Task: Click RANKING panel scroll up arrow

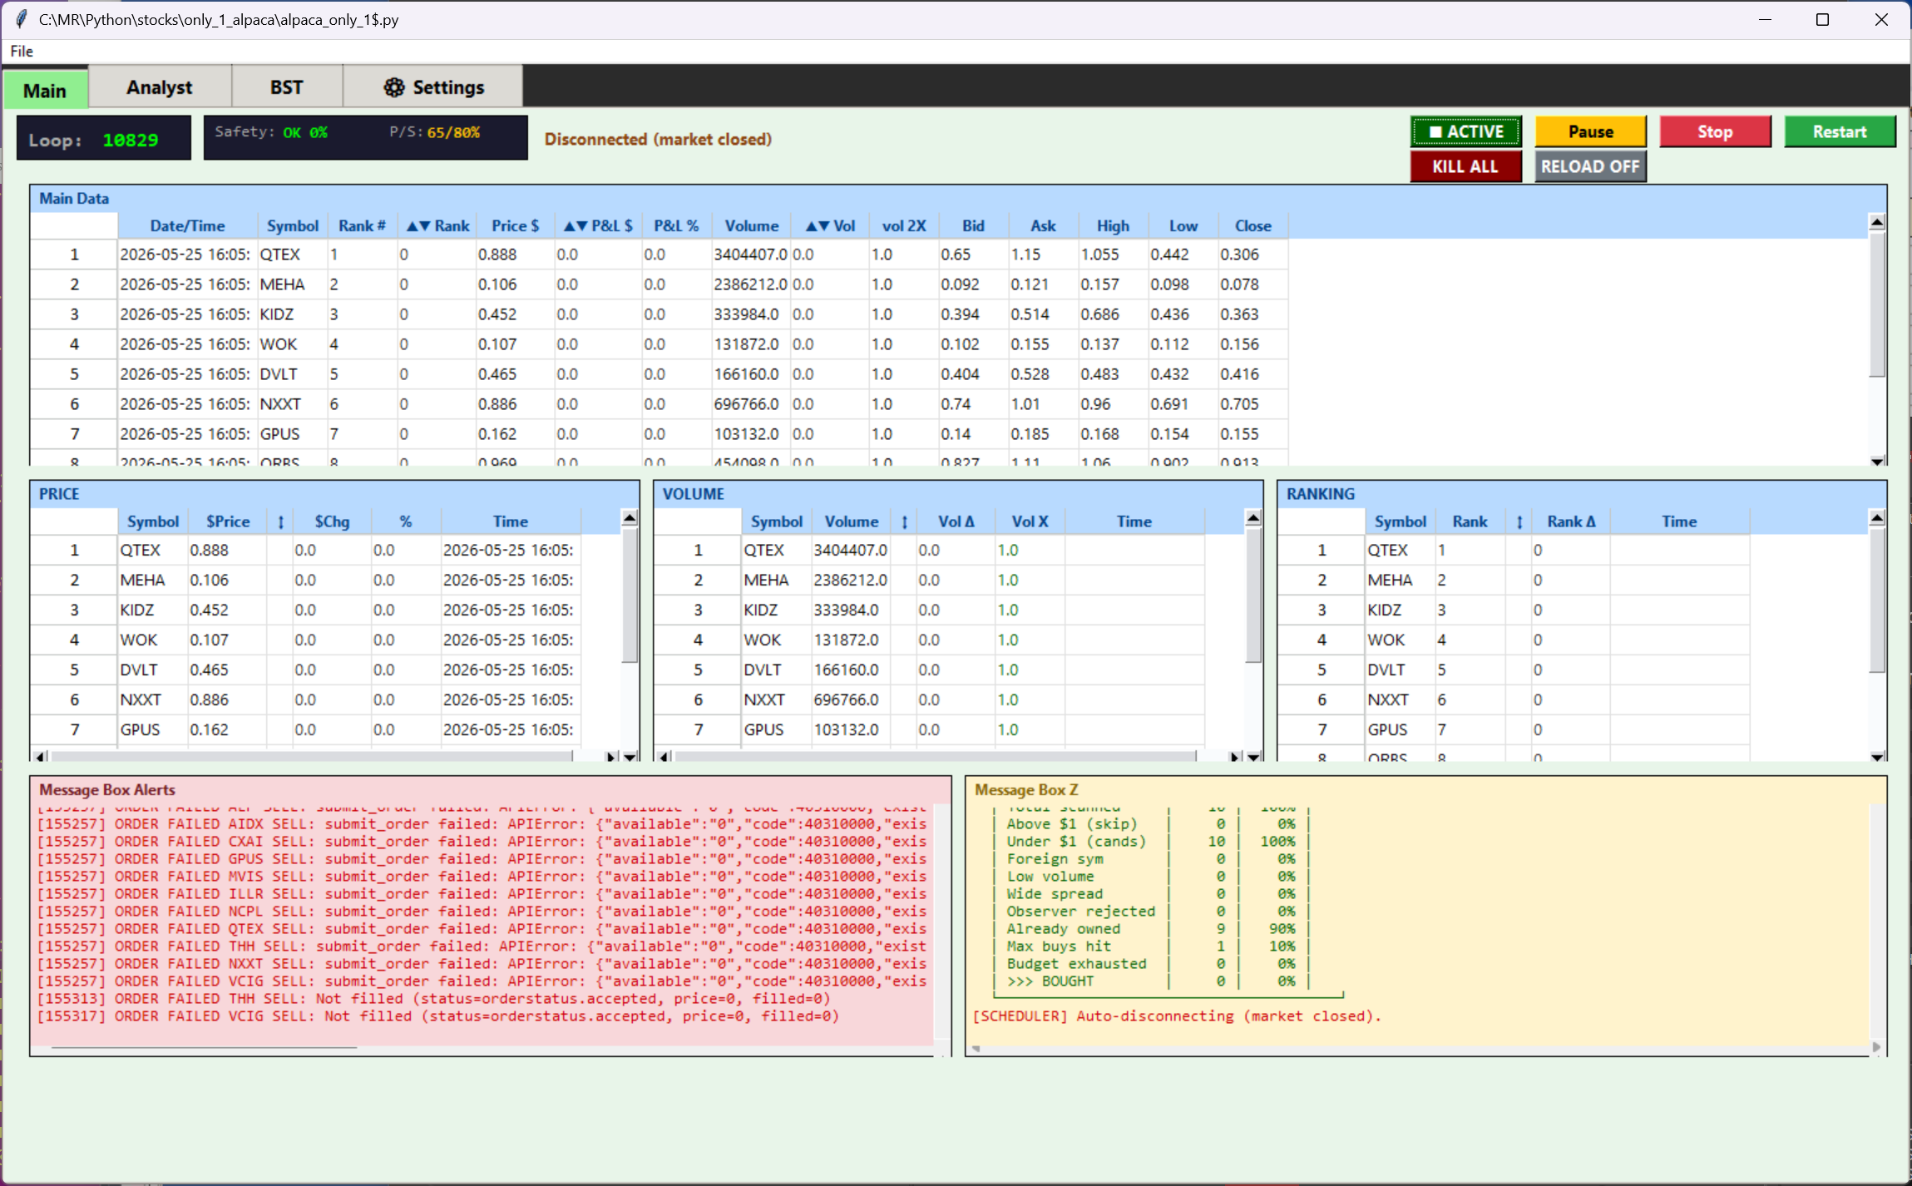Action: [x=1877, y=518]
